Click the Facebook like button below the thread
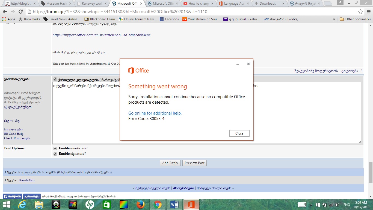The height and width of the screenshot is (210, 373). click(12, 196)
